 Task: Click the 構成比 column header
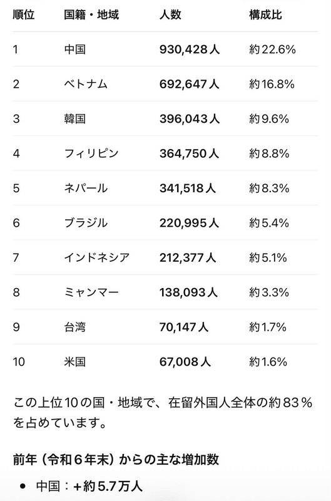coord(265,14)
